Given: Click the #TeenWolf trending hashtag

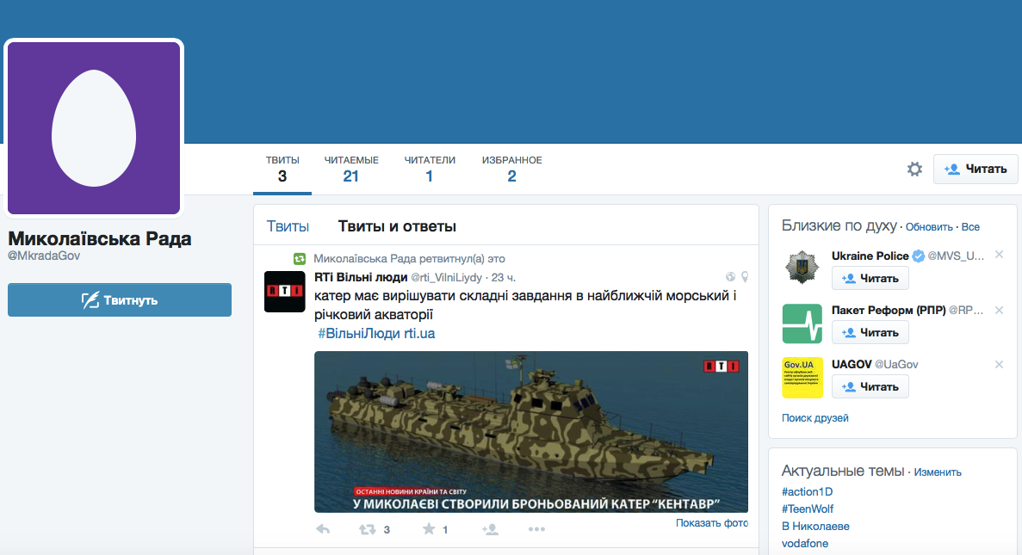Looking at the screenshot, I should pos(808,509).
